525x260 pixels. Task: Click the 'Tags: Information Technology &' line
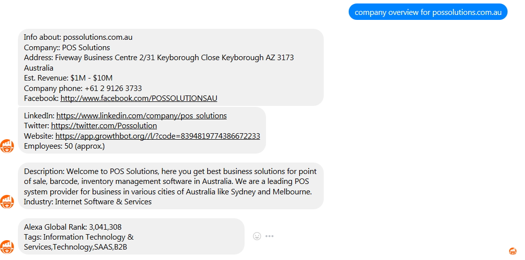pos(79,237)
